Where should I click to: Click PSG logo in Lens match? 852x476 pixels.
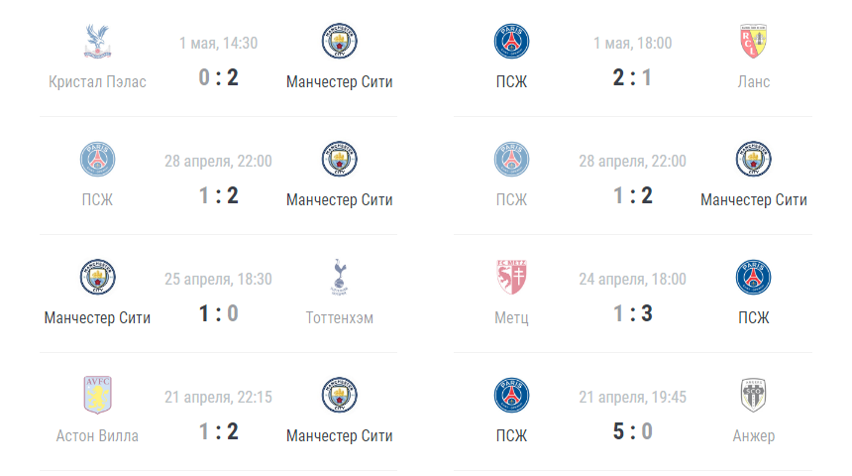pyautogui.click(x=511, y=42)
